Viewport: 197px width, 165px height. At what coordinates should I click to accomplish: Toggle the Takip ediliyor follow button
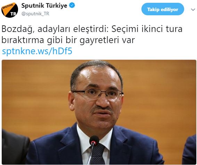click(163, 9)
